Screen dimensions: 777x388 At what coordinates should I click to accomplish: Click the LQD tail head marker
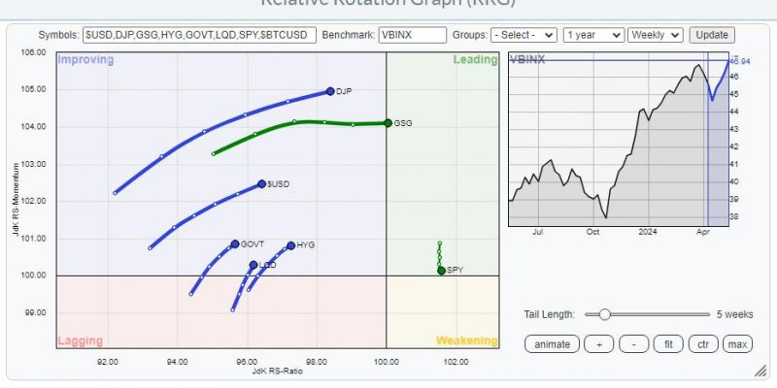pos(253,265)
